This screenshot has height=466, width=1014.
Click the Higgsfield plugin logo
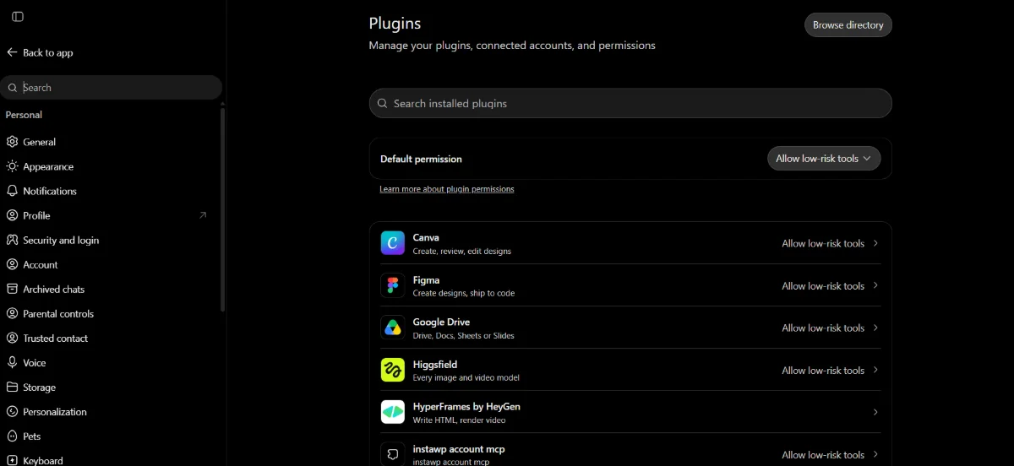[x=392, y=370]
